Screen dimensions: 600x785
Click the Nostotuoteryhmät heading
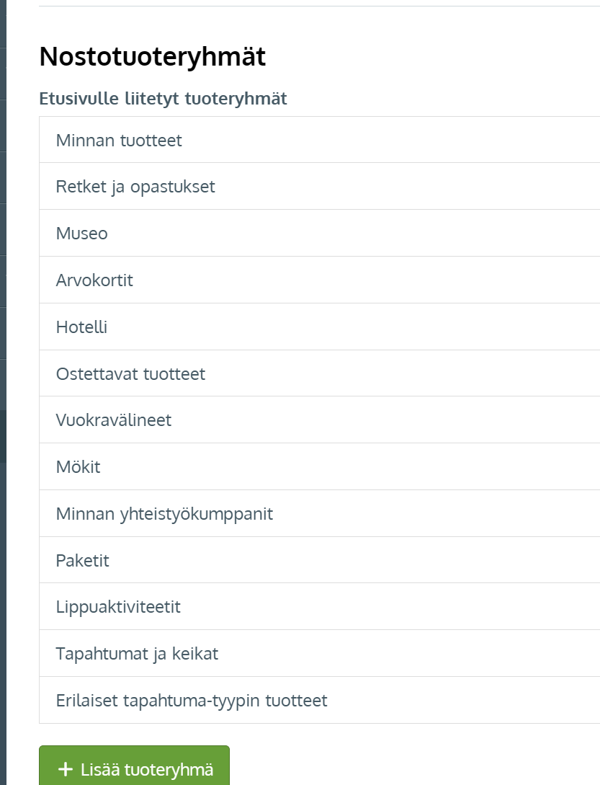coord(152,56)
